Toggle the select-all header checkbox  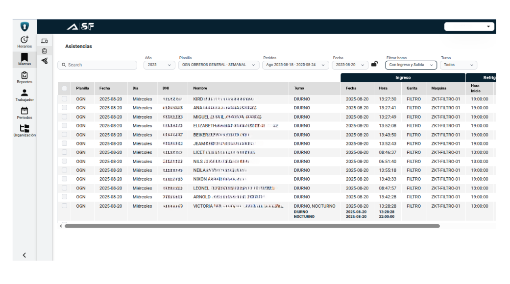(x=64, y=89)
